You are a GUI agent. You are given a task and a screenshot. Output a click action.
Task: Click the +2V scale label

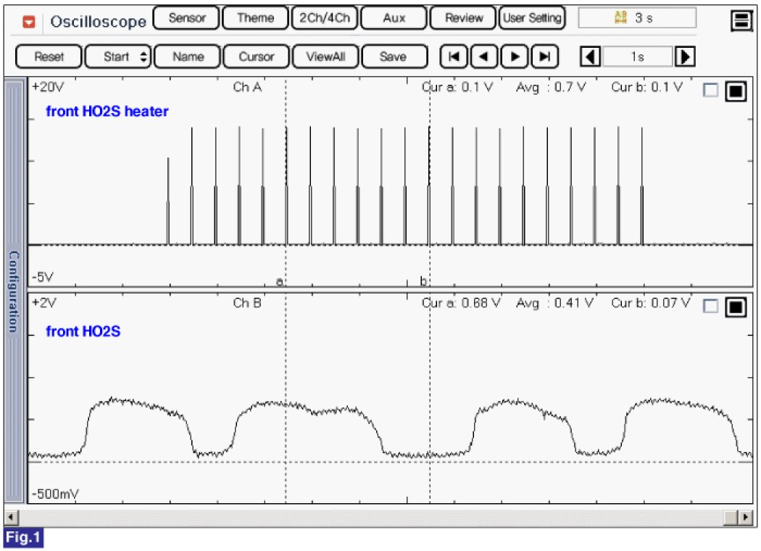coord(43,303)
